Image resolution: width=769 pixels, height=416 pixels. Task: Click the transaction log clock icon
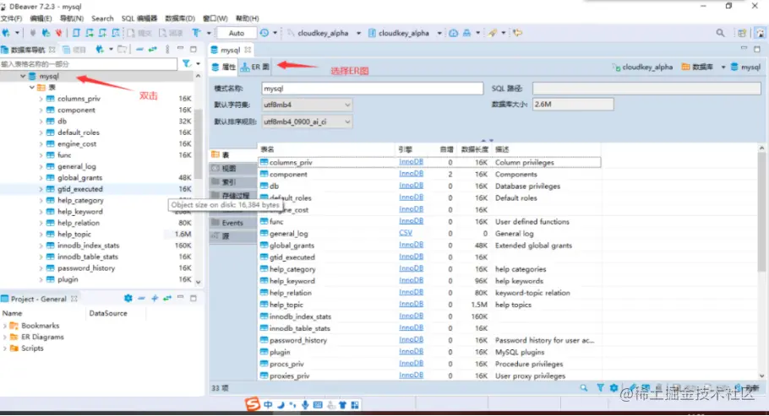click(x=265, y=33)
